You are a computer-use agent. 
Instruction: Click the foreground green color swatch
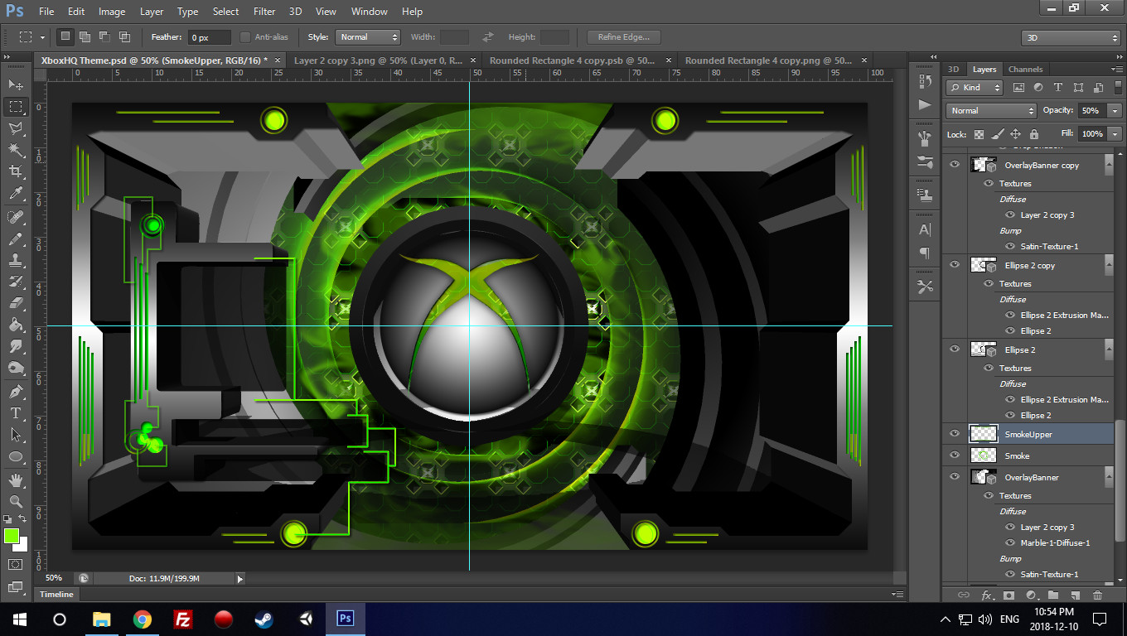pyautogui.click(x=12, y=537)
